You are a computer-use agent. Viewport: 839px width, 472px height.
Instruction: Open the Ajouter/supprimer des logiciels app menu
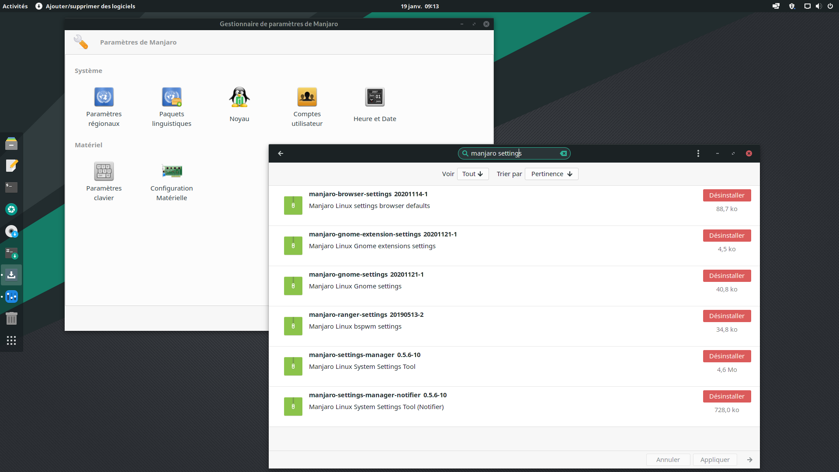pos(85,6)
